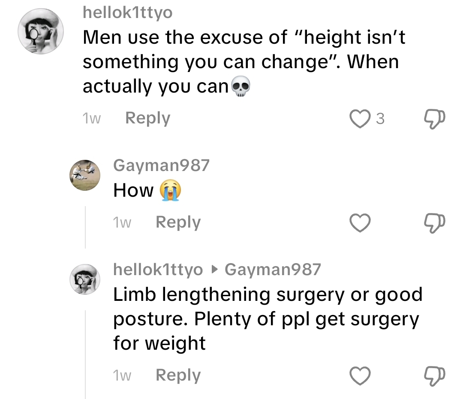The width and height of the screenshot is (463, 399).
Task: Tap the like count 3 on top comment
Action: tap(380, 119)
